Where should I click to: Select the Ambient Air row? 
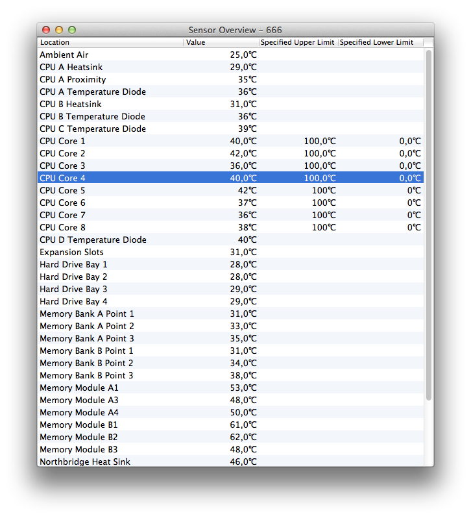[x=230, y=55]
